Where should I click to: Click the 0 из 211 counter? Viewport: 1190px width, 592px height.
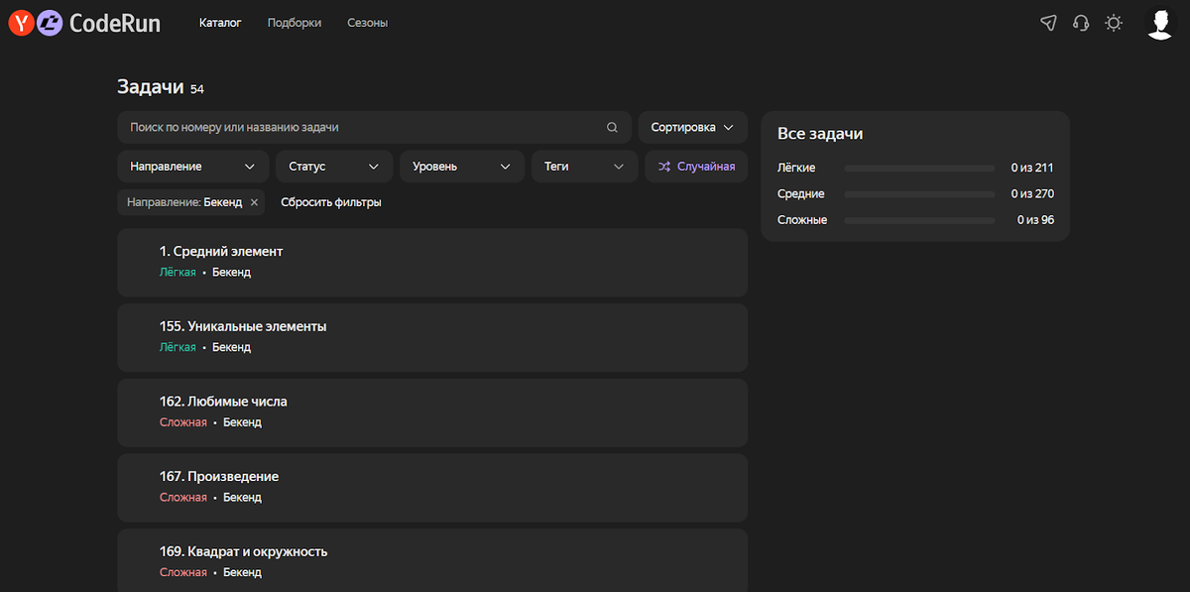pos(1032,168)
